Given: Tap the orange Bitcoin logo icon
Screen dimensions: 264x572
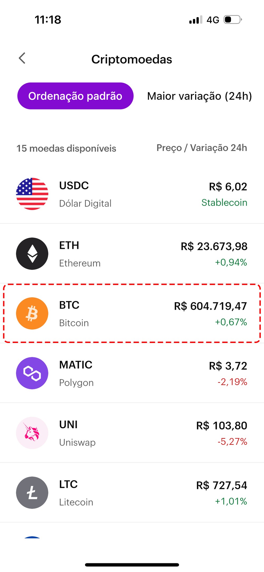Looking at the screenshot, I should click(x=32, y=313).
